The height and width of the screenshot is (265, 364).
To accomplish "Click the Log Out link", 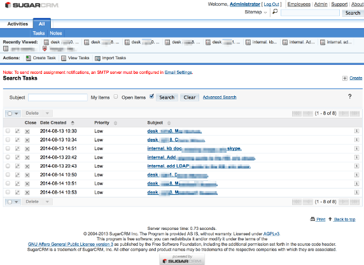I will [271, 4].
